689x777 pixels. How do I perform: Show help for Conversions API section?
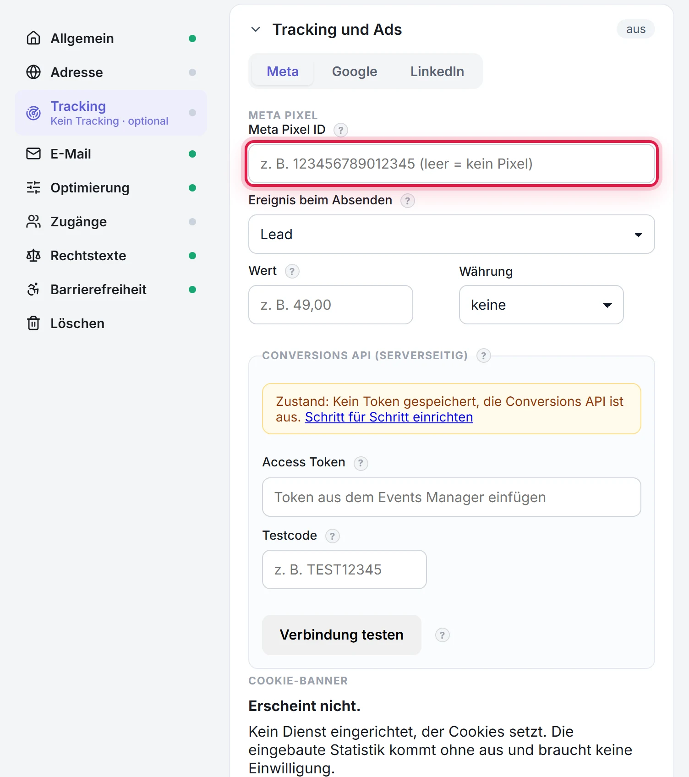483,356
